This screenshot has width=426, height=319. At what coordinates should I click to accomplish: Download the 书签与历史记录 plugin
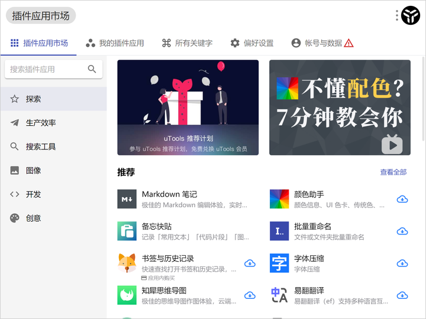pos(250,263)
